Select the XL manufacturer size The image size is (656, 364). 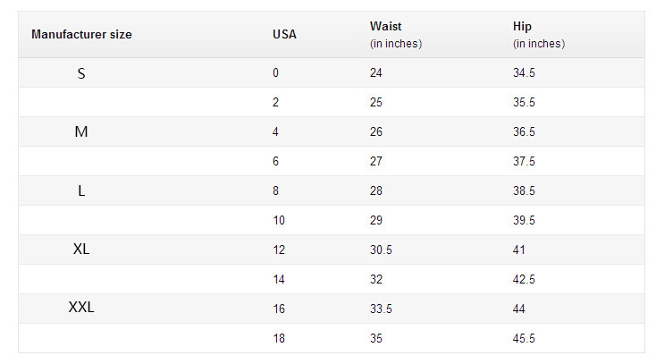pos(81,250)
